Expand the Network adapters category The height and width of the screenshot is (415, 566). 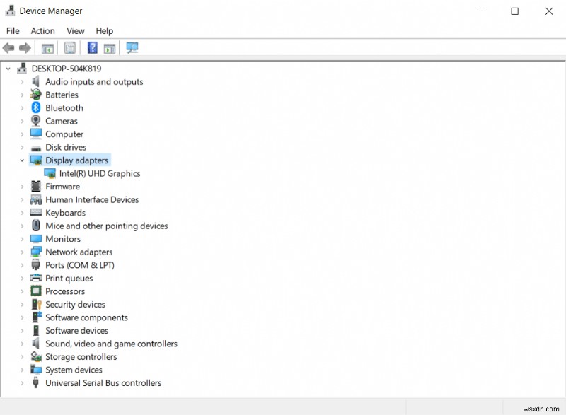click(22, 252)
